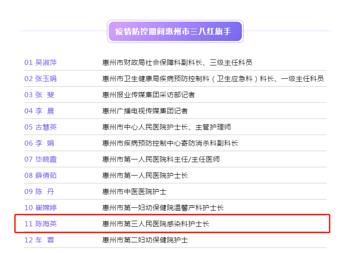358x253 pixels.
Task: Select the name 04 李晨
Action: (39, 111)
